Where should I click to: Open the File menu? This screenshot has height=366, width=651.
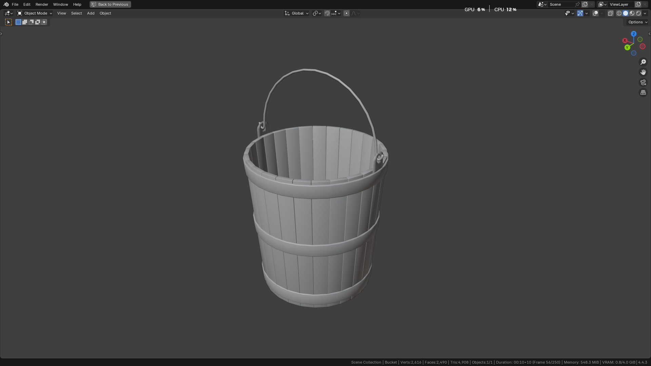pyautogui.click(x=15, y=4)
